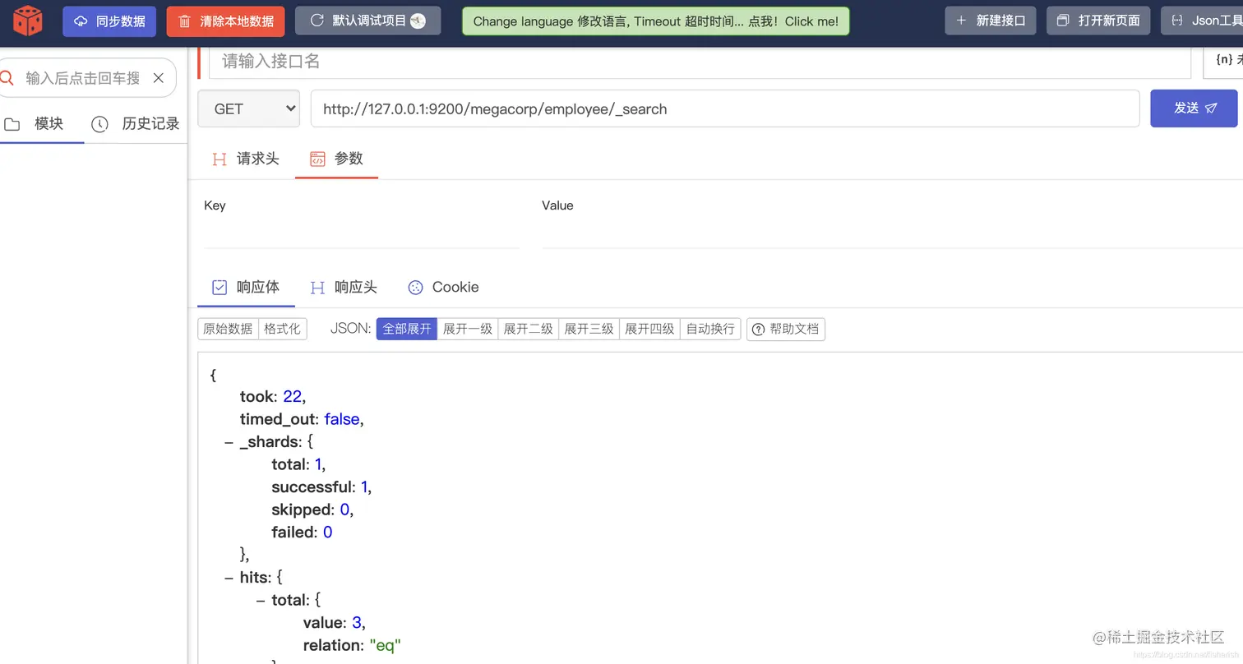Click the folder icon beside 模块
The width and height of the screenshot is (1243, 664).
pos(12,124)
